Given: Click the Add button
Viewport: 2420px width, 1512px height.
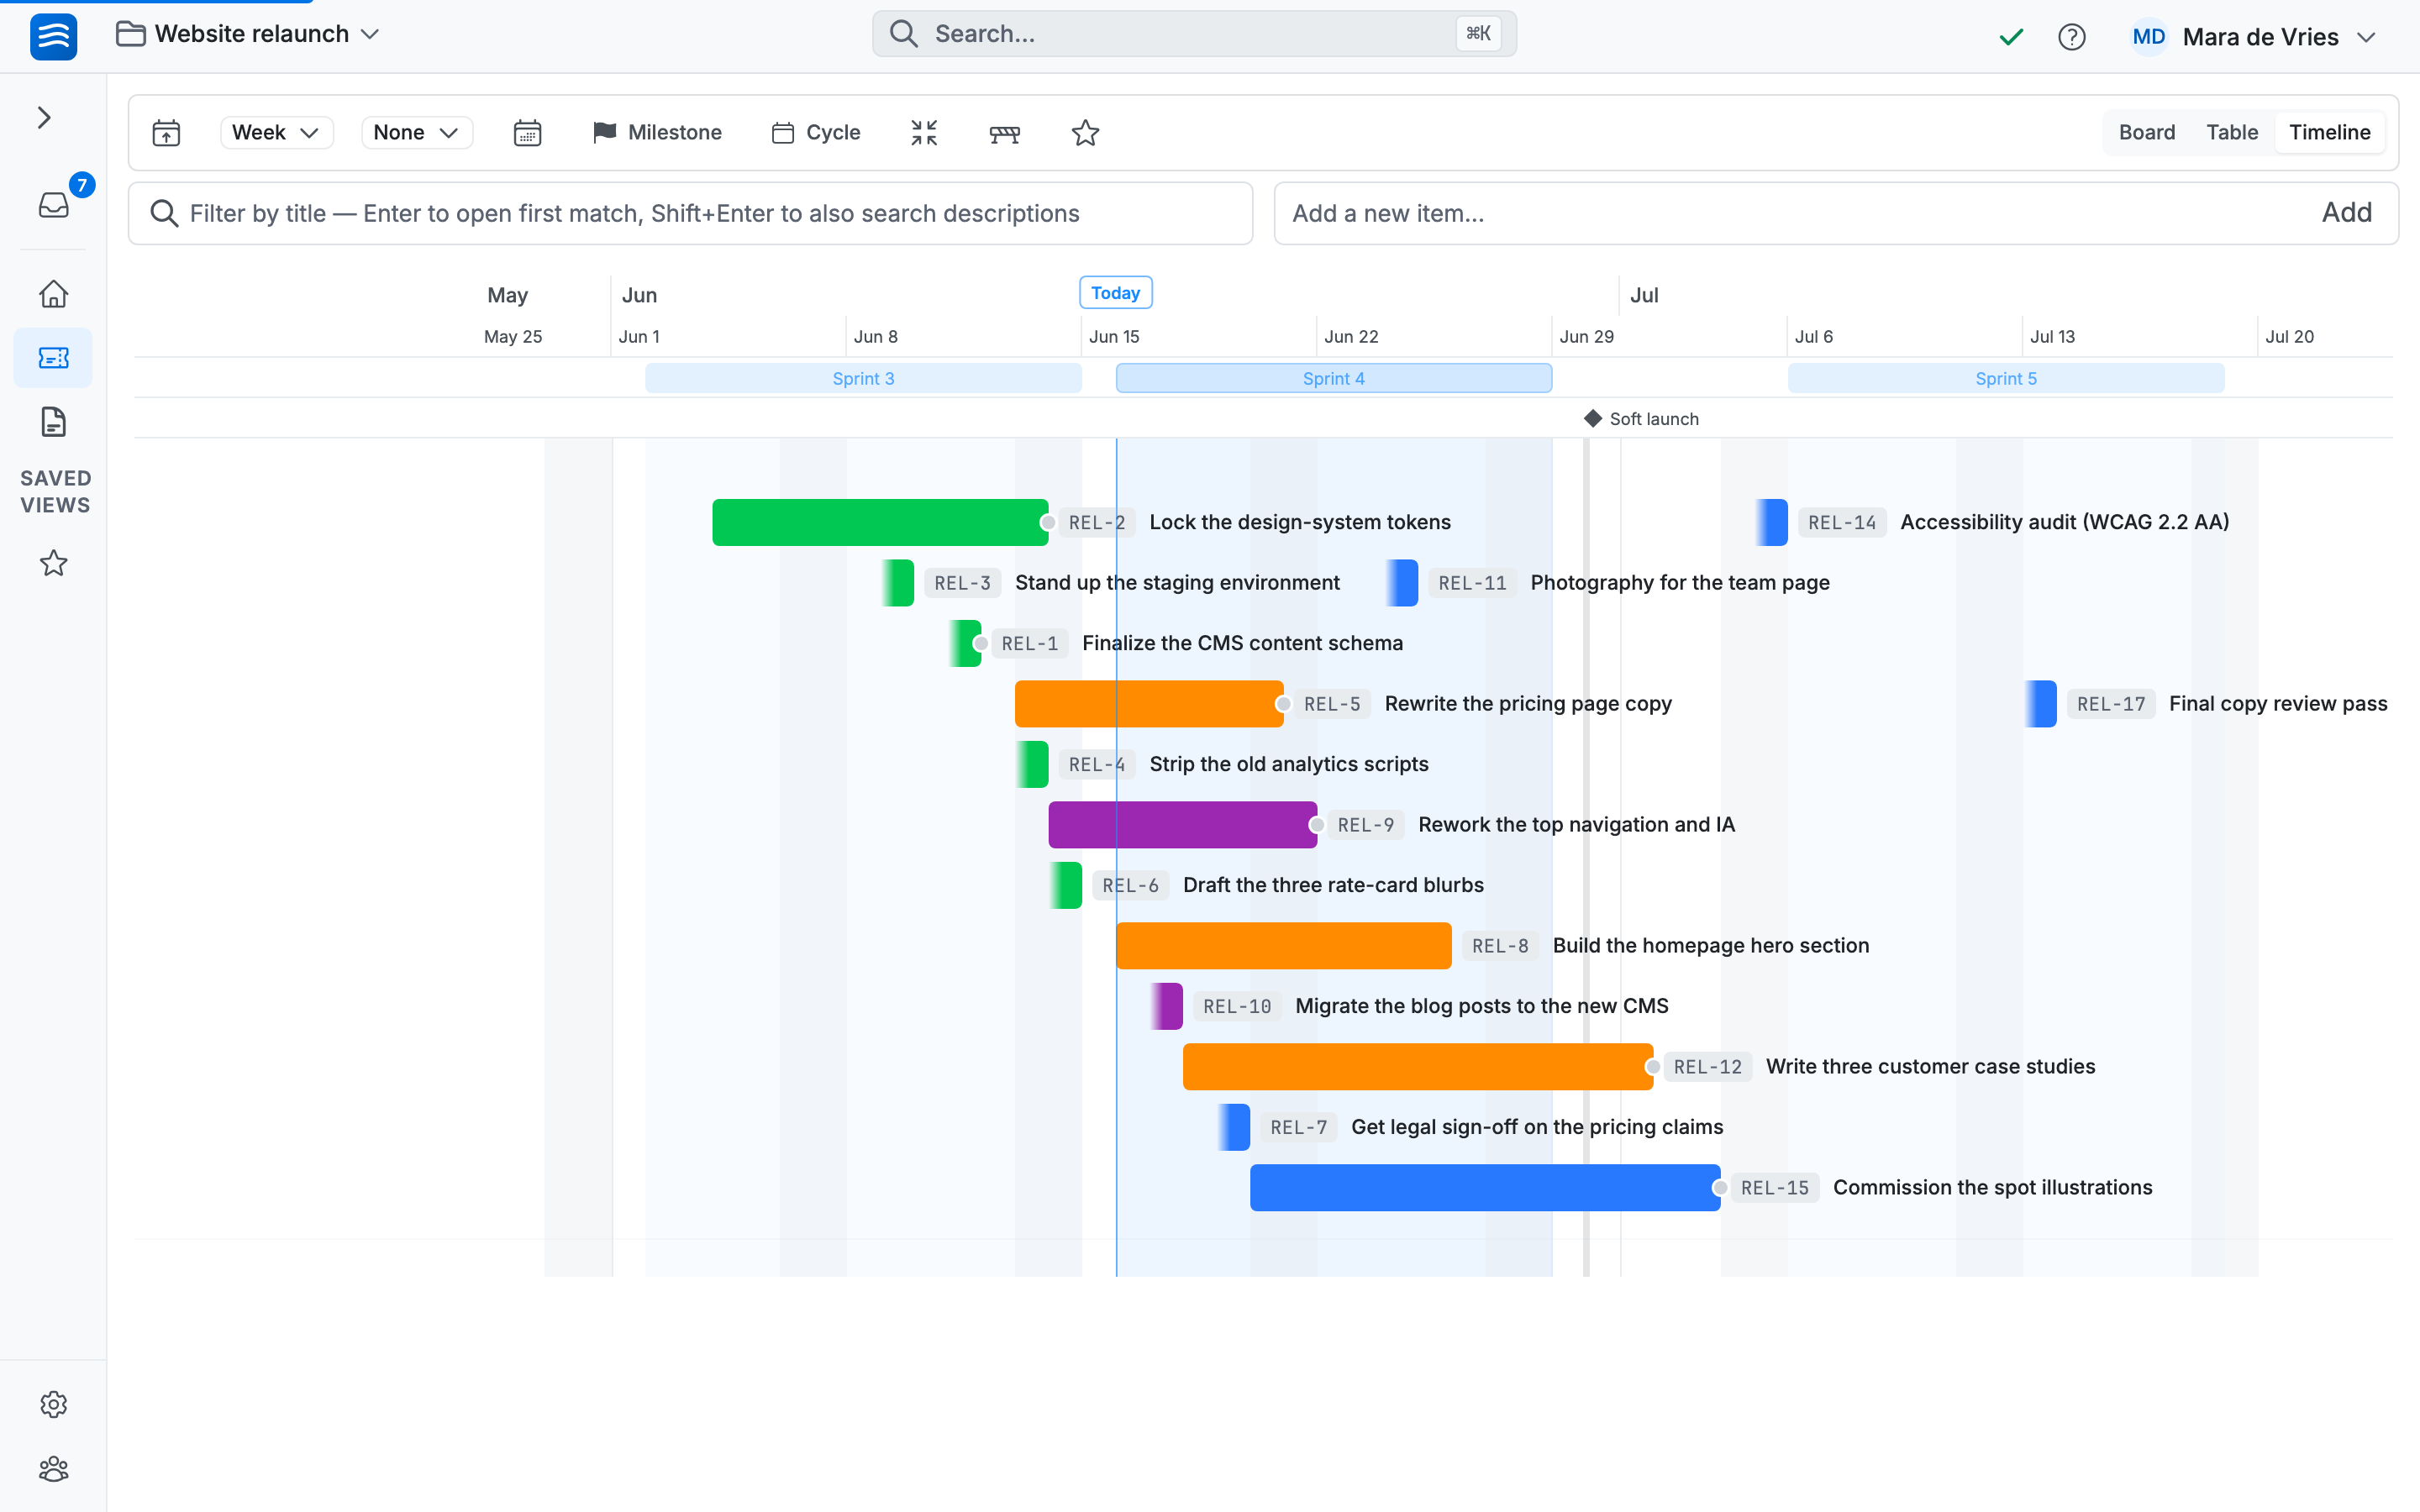Looking at the screenshot, I should [2346, 213].
